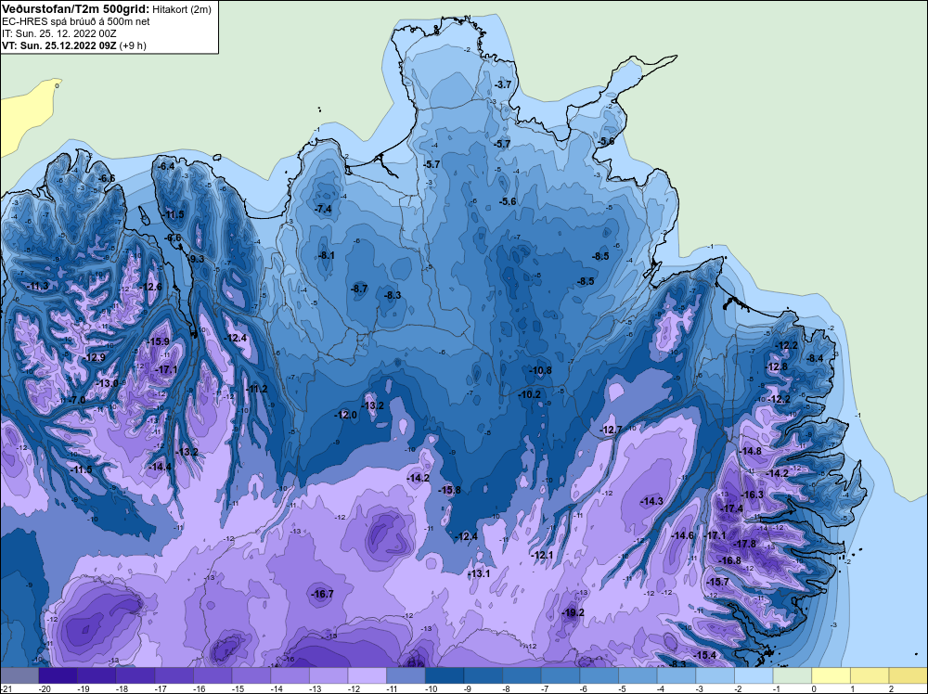The height and width of the screenshot is (694, 928).
Task: Select the -13.1 temperature value
Action: (479, 574)
